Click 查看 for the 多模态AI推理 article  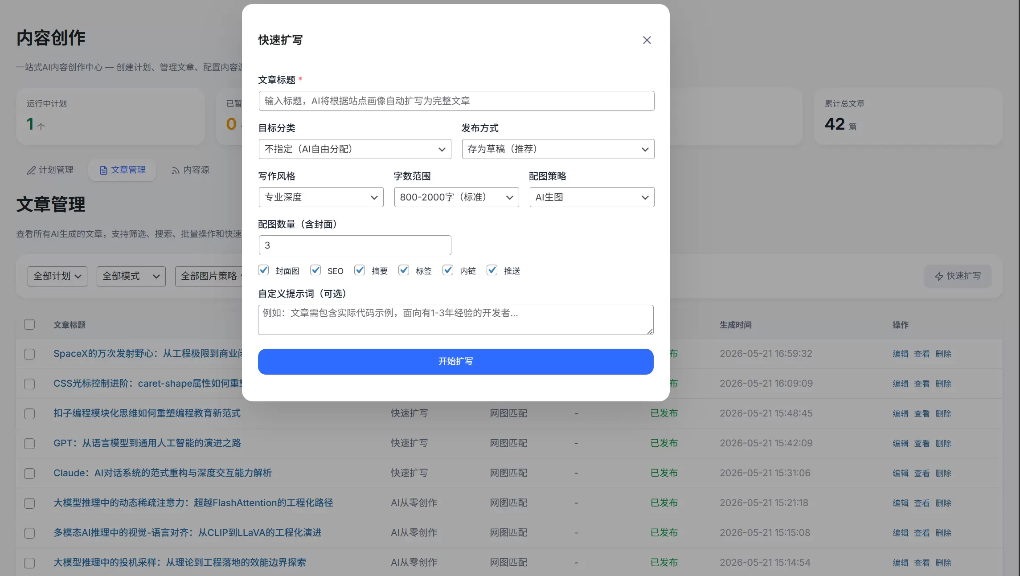922,533
